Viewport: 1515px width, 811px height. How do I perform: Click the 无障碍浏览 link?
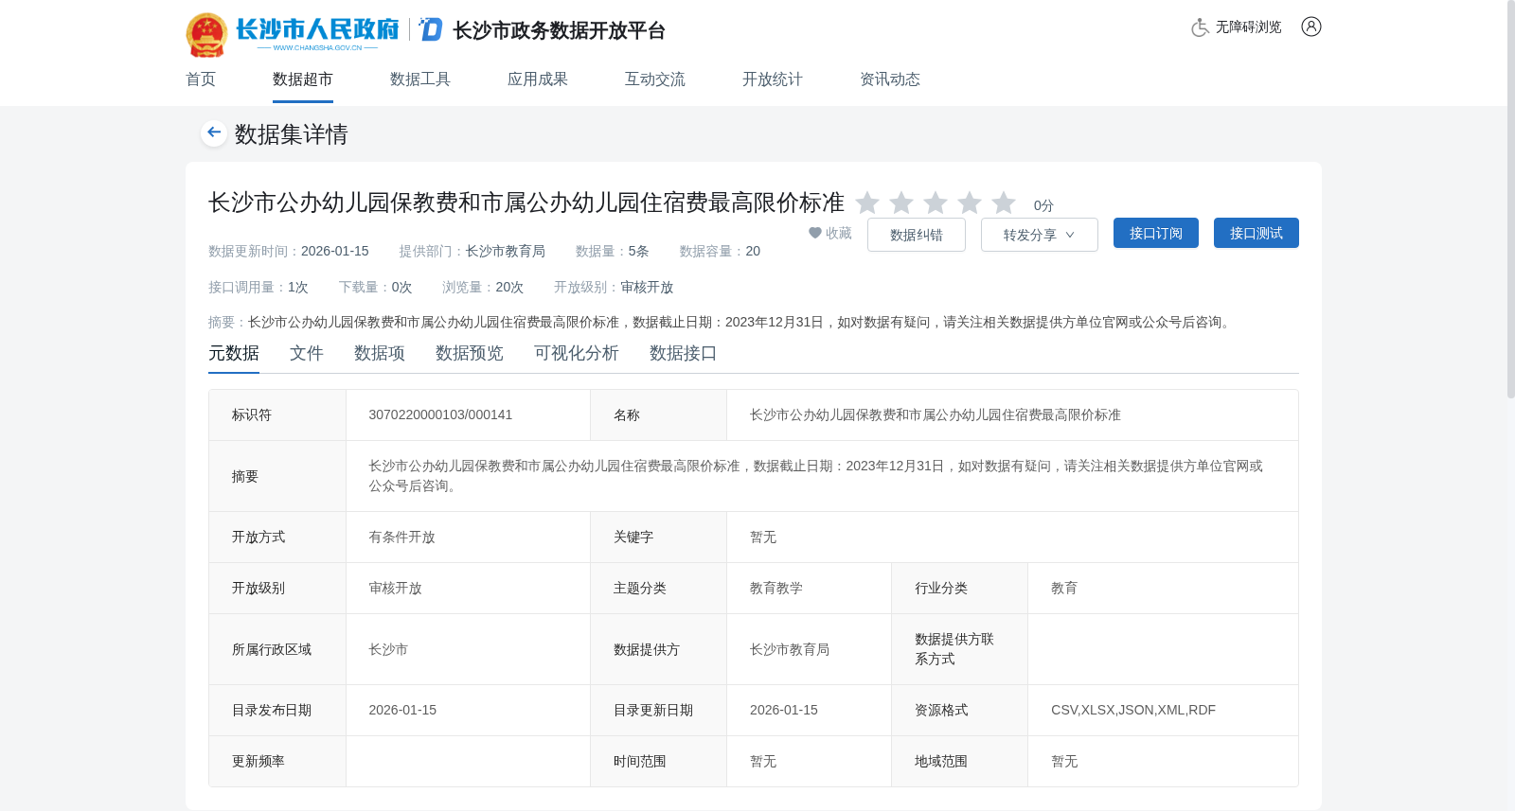pyautogui.click(x=1249, y=27)
